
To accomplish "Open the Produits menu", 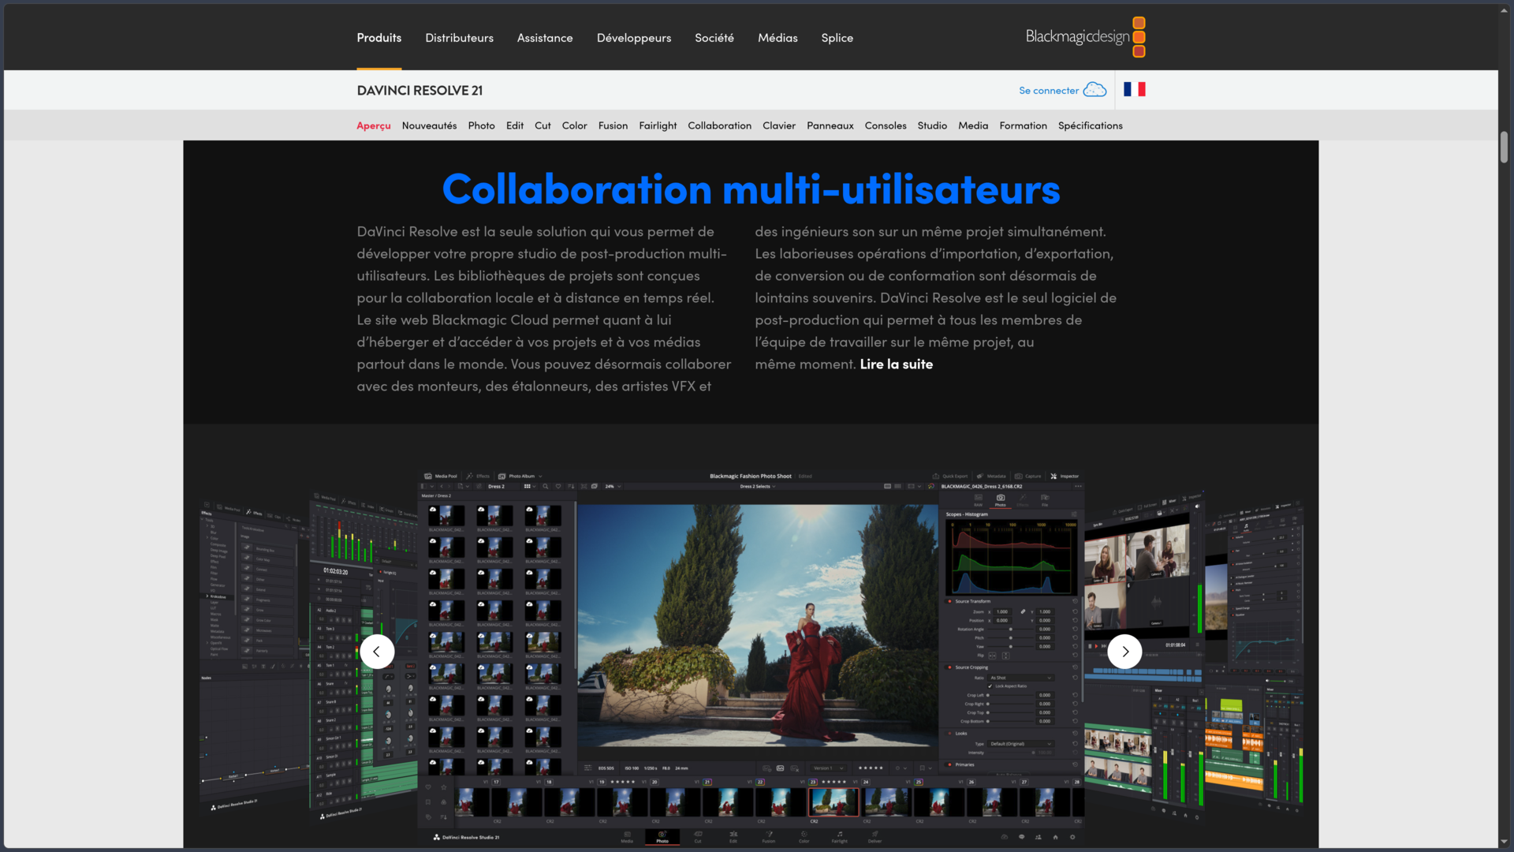I will coord(378,38).
